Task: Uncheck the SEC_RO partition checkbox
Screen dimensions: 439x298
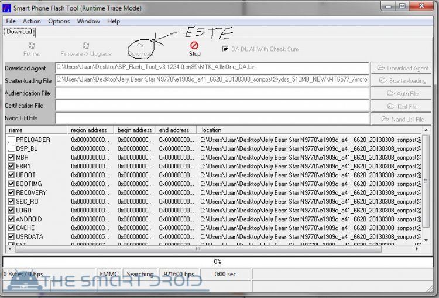Action: 11,201
